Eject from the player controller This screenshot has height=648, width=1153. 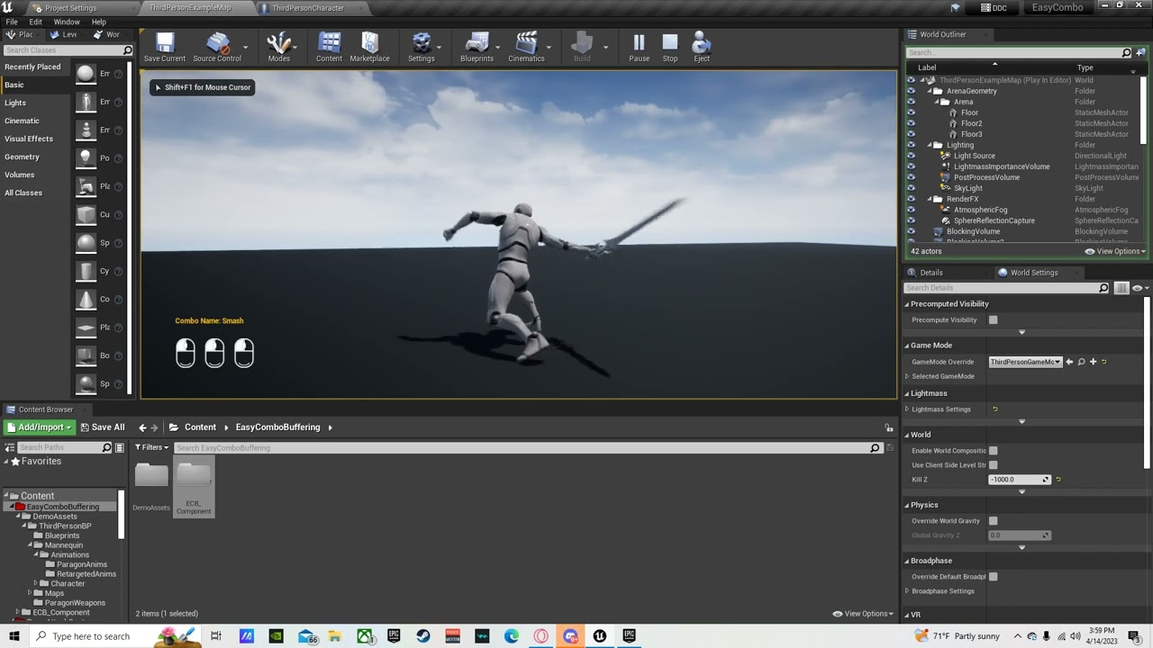[702, 47]
